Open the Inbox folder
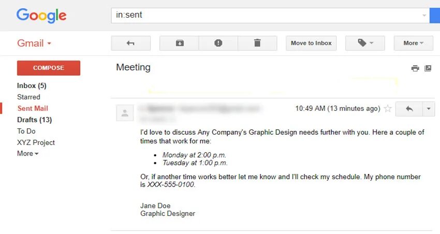 point(32,85)
